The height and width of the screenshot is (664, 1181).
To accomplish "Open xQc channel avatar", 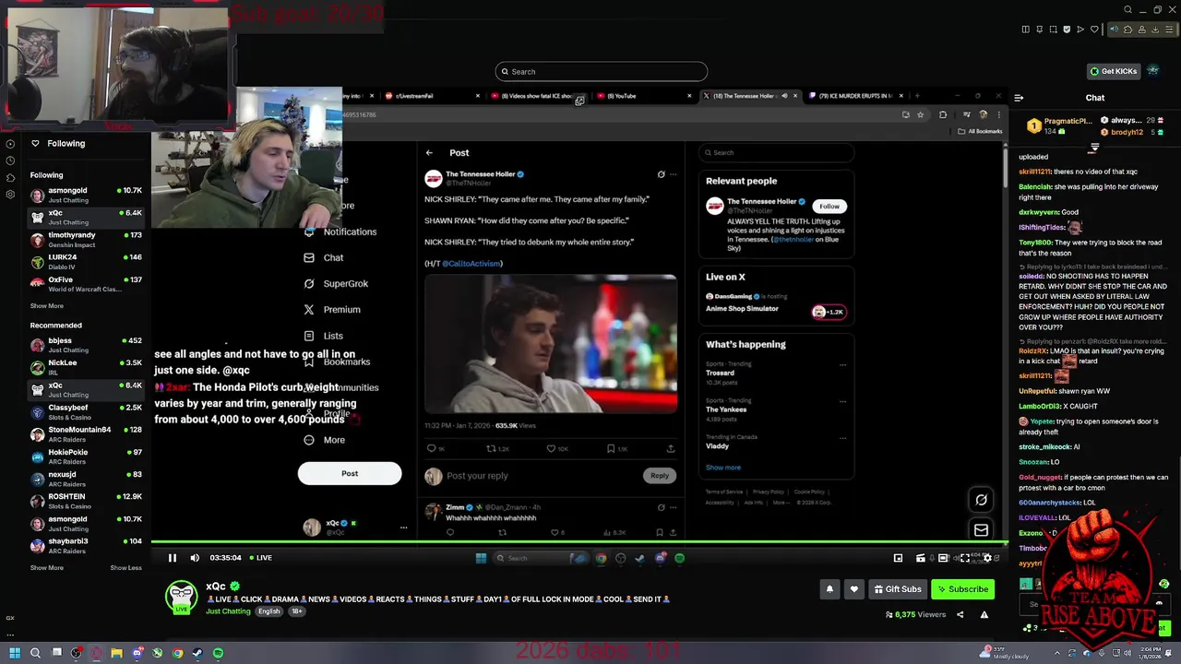I will pyautogui.click(x=181, y=598).
